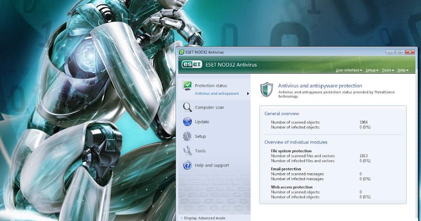Open the Tools dropdown menu in header
421x221 pixels.
388,70
